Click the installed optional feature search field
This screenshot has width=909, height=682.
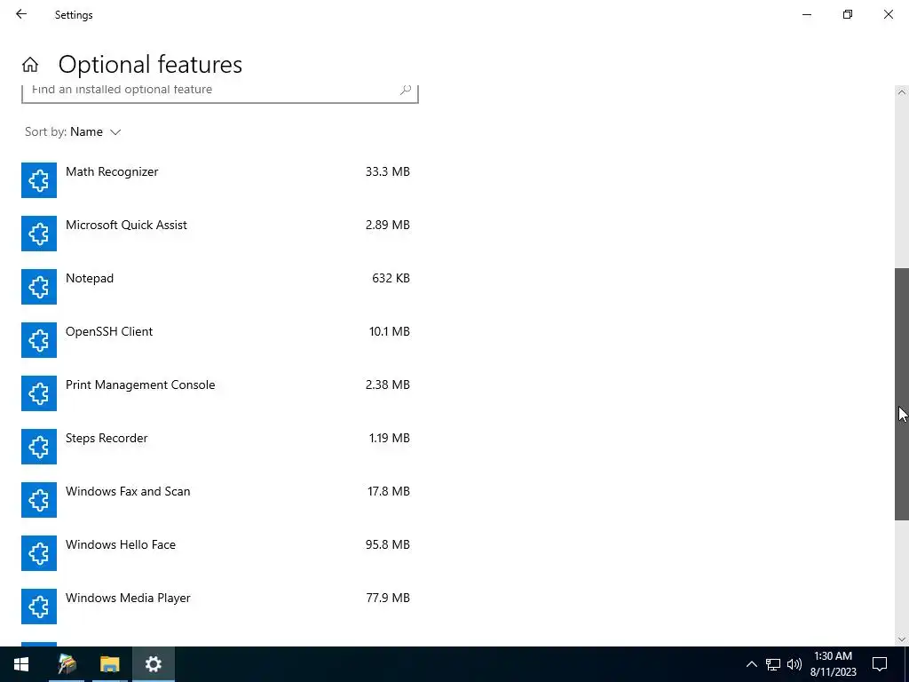[220, 92]
